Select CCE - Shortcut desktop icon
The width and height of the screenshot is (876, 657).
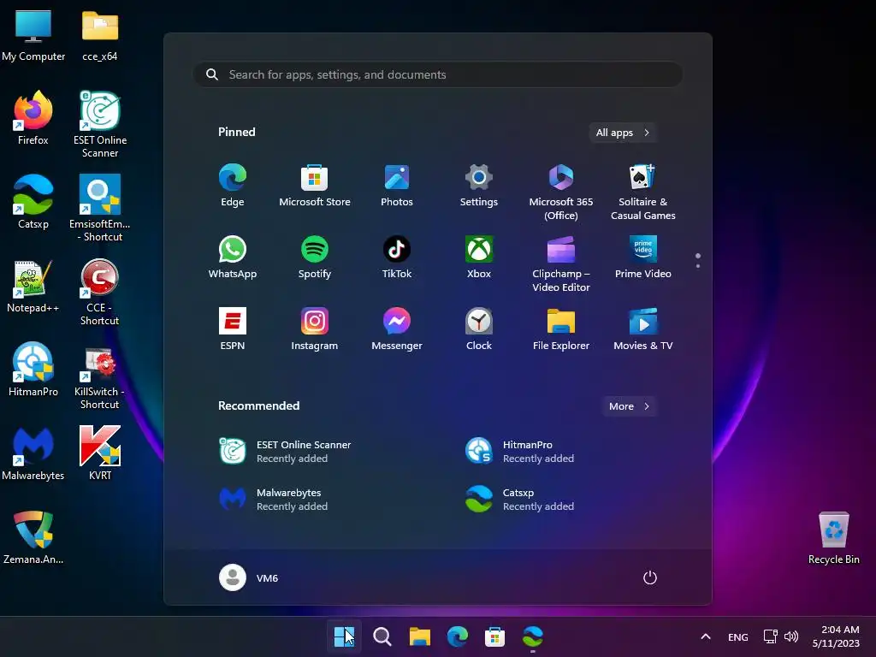(x=100, y=292)
